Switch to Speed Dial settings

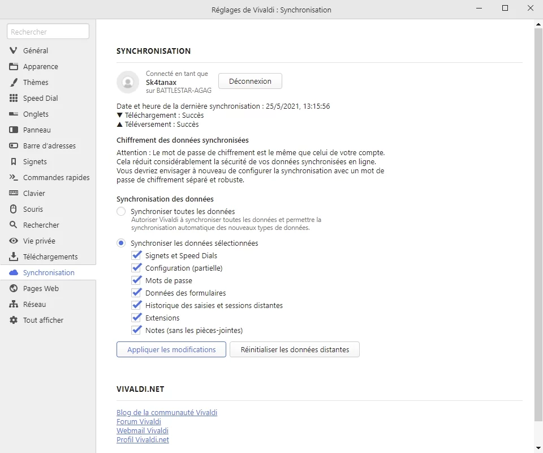tap(48, 99)
